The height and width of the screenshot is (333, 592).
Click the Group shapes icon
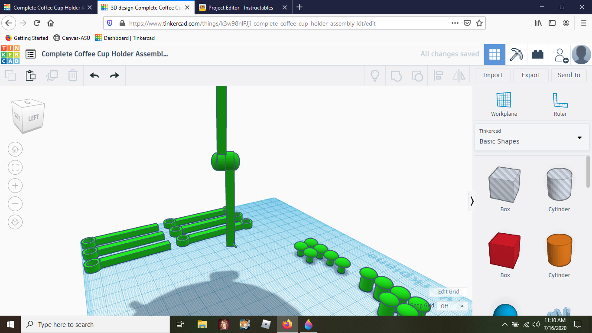396,75
